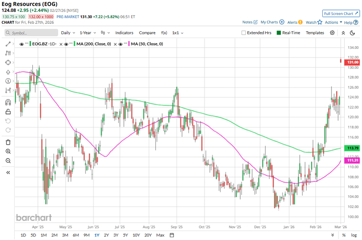Open the Templates menu
Viewport: 362px width, 240px height.
click(315, 33)
